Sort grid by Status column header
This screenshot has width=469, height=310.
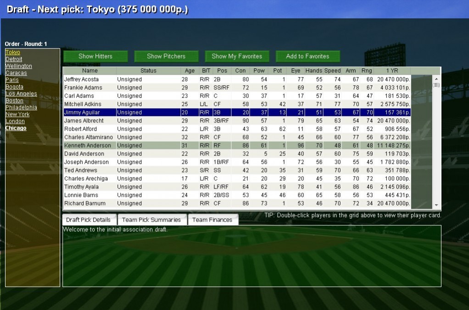pos(148,71)
